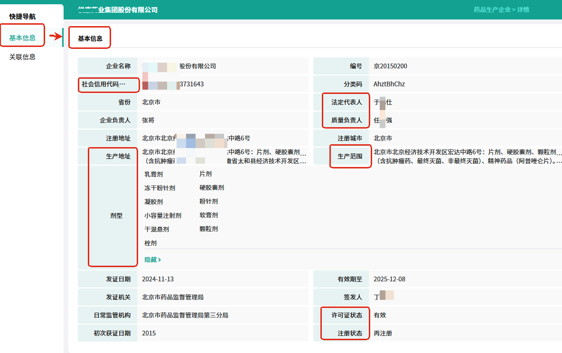The image size is (562, 353).
Task: Select 基本信息 in the quick navigation sidebar
Action: (x=22, y=38)
